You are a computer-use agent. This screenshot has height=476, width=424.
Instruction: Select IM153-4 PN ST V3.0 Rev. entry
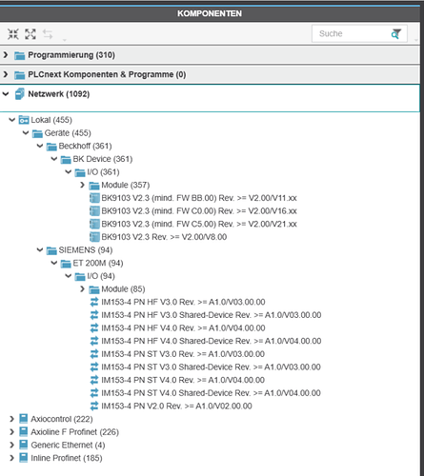click(183, 354)
